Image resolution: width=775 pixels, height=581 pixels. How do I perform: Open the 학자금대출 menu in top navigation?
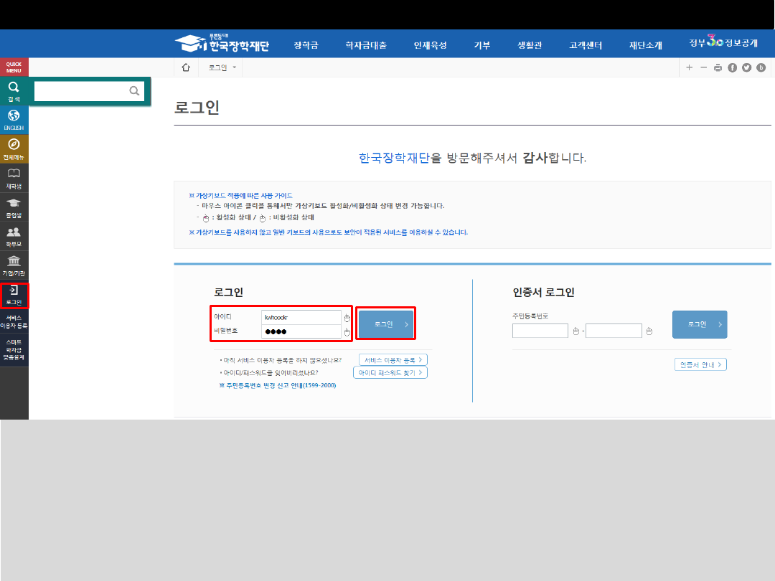[365, 45]
